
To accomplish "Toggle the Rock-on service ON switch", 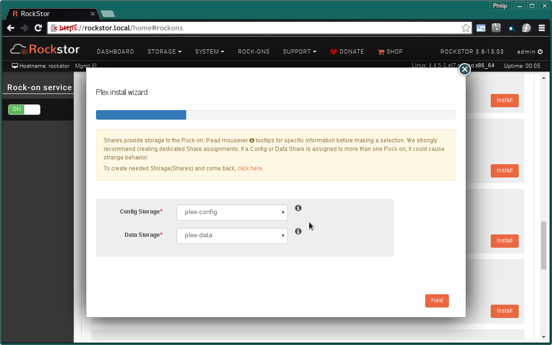I will (x=24, y=109).
